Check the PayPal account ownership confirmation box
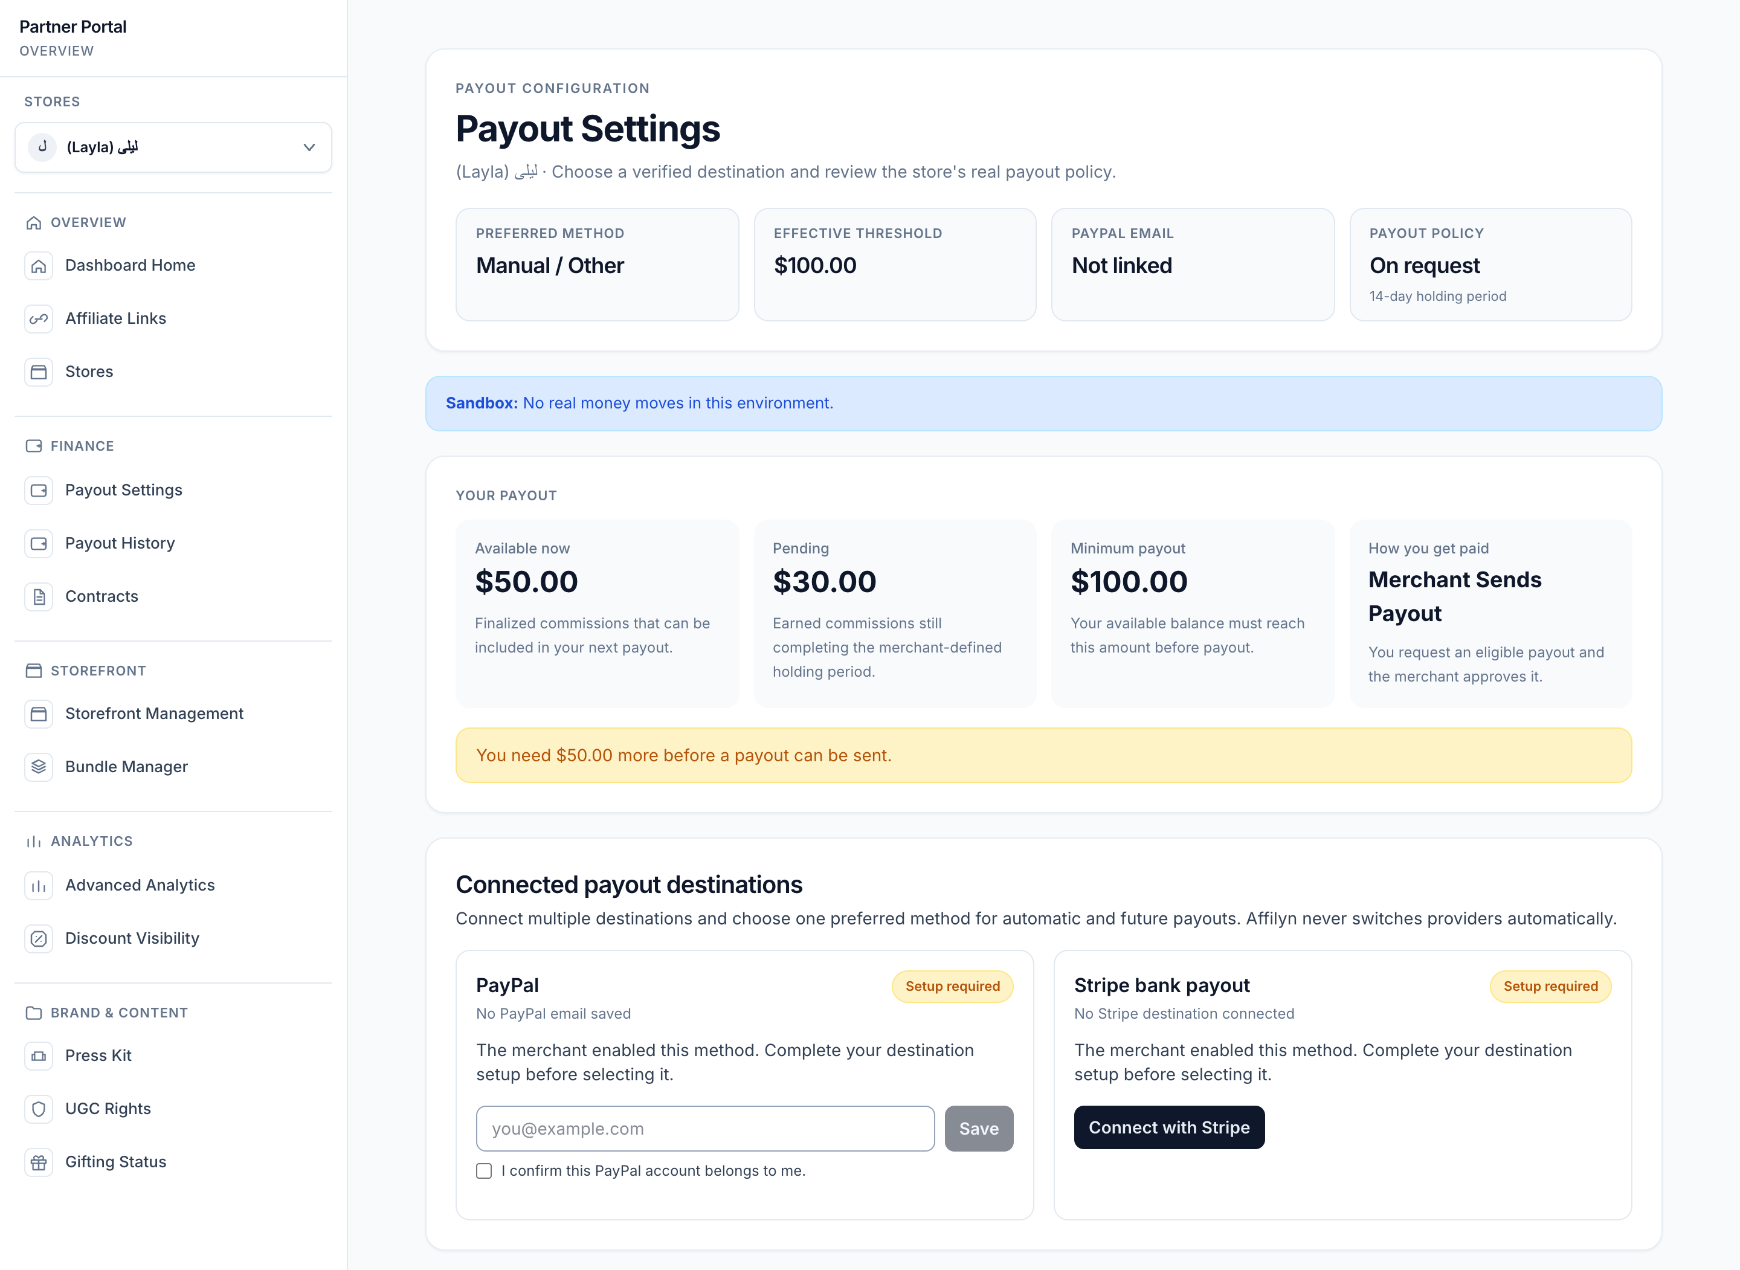Viewport: 1740px width, 1270px height. pyautogui.click(x=484, y=1171)
